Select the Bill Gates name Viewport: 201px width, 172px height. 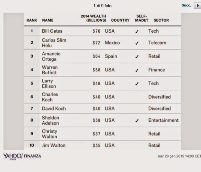(x=52, y=31)
